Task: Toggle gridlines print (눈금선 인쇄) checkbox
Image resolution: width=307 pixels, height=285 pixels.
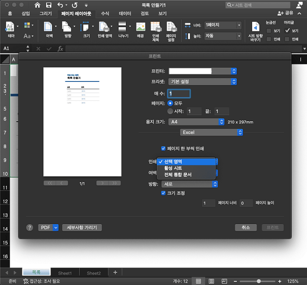Action: (x=269, y=39)
